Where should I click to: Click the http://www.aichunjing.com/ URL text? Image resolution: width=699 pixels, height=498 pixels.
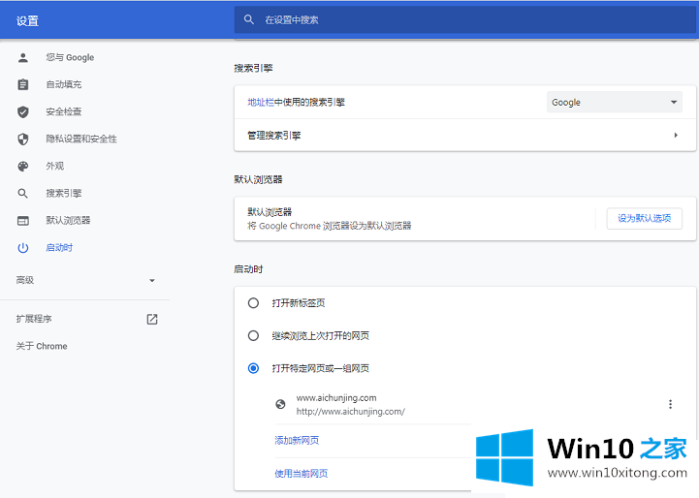[x=351, y=412]
